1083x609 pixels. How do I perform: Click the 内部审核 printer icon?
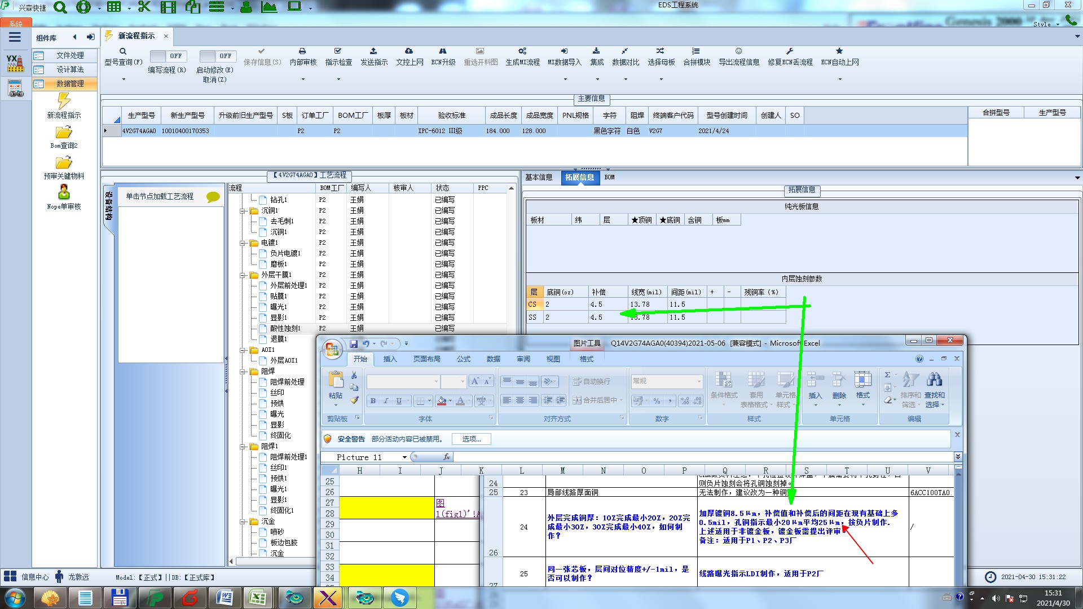pyautogui.click(x=302, y=51)
